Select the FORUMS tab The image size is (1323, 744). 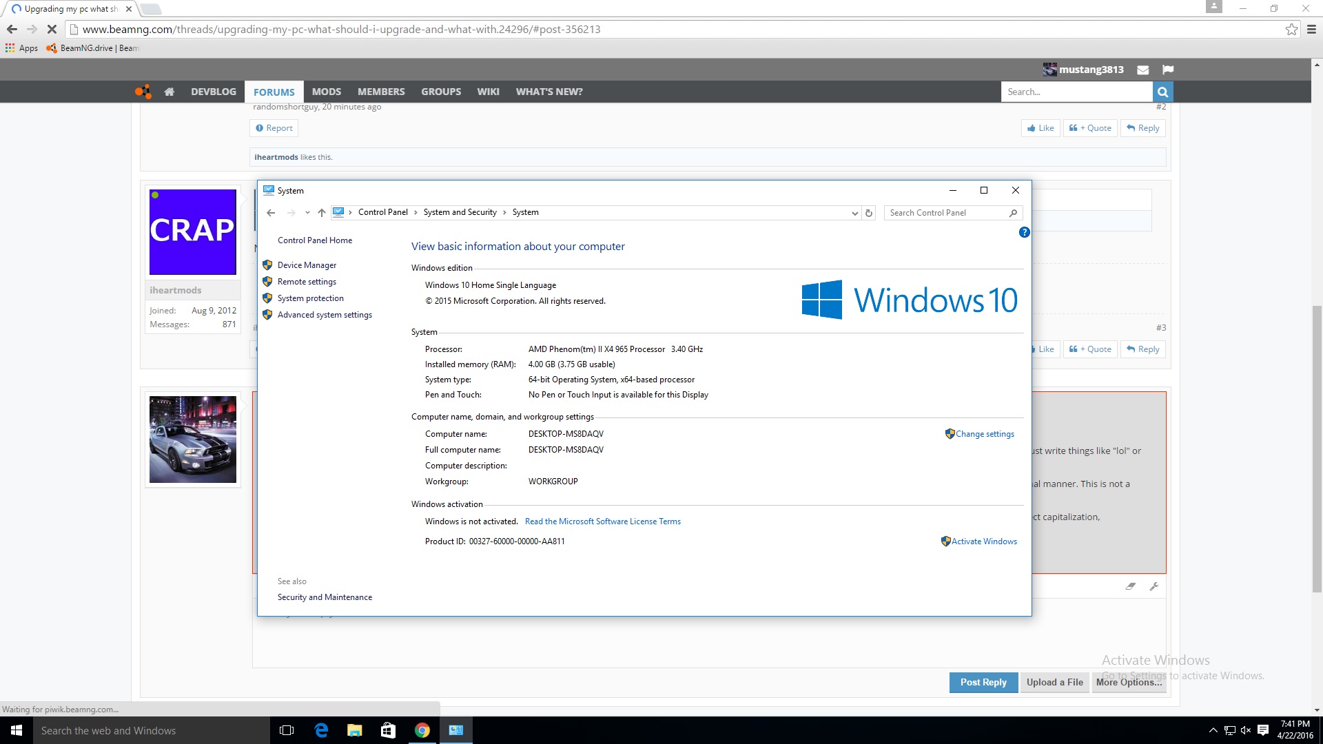click(x=274, y=92)
